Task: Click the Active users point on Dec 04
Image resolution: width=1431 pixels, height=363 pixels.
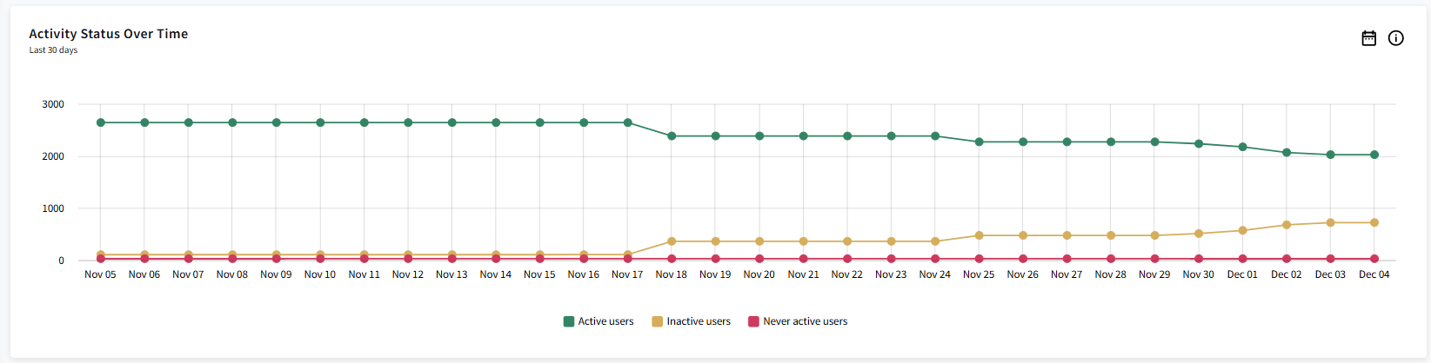Action: coord(1374,155)
